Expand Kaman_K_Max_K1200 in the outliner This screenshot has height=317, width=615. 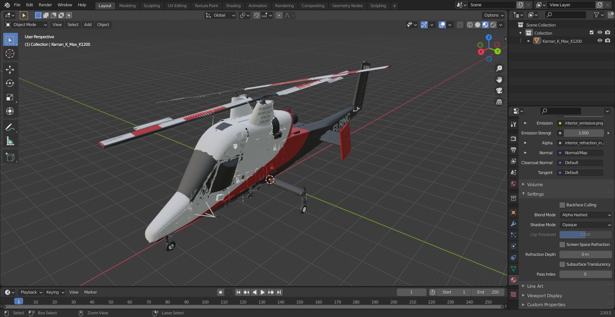coord(529,41)
